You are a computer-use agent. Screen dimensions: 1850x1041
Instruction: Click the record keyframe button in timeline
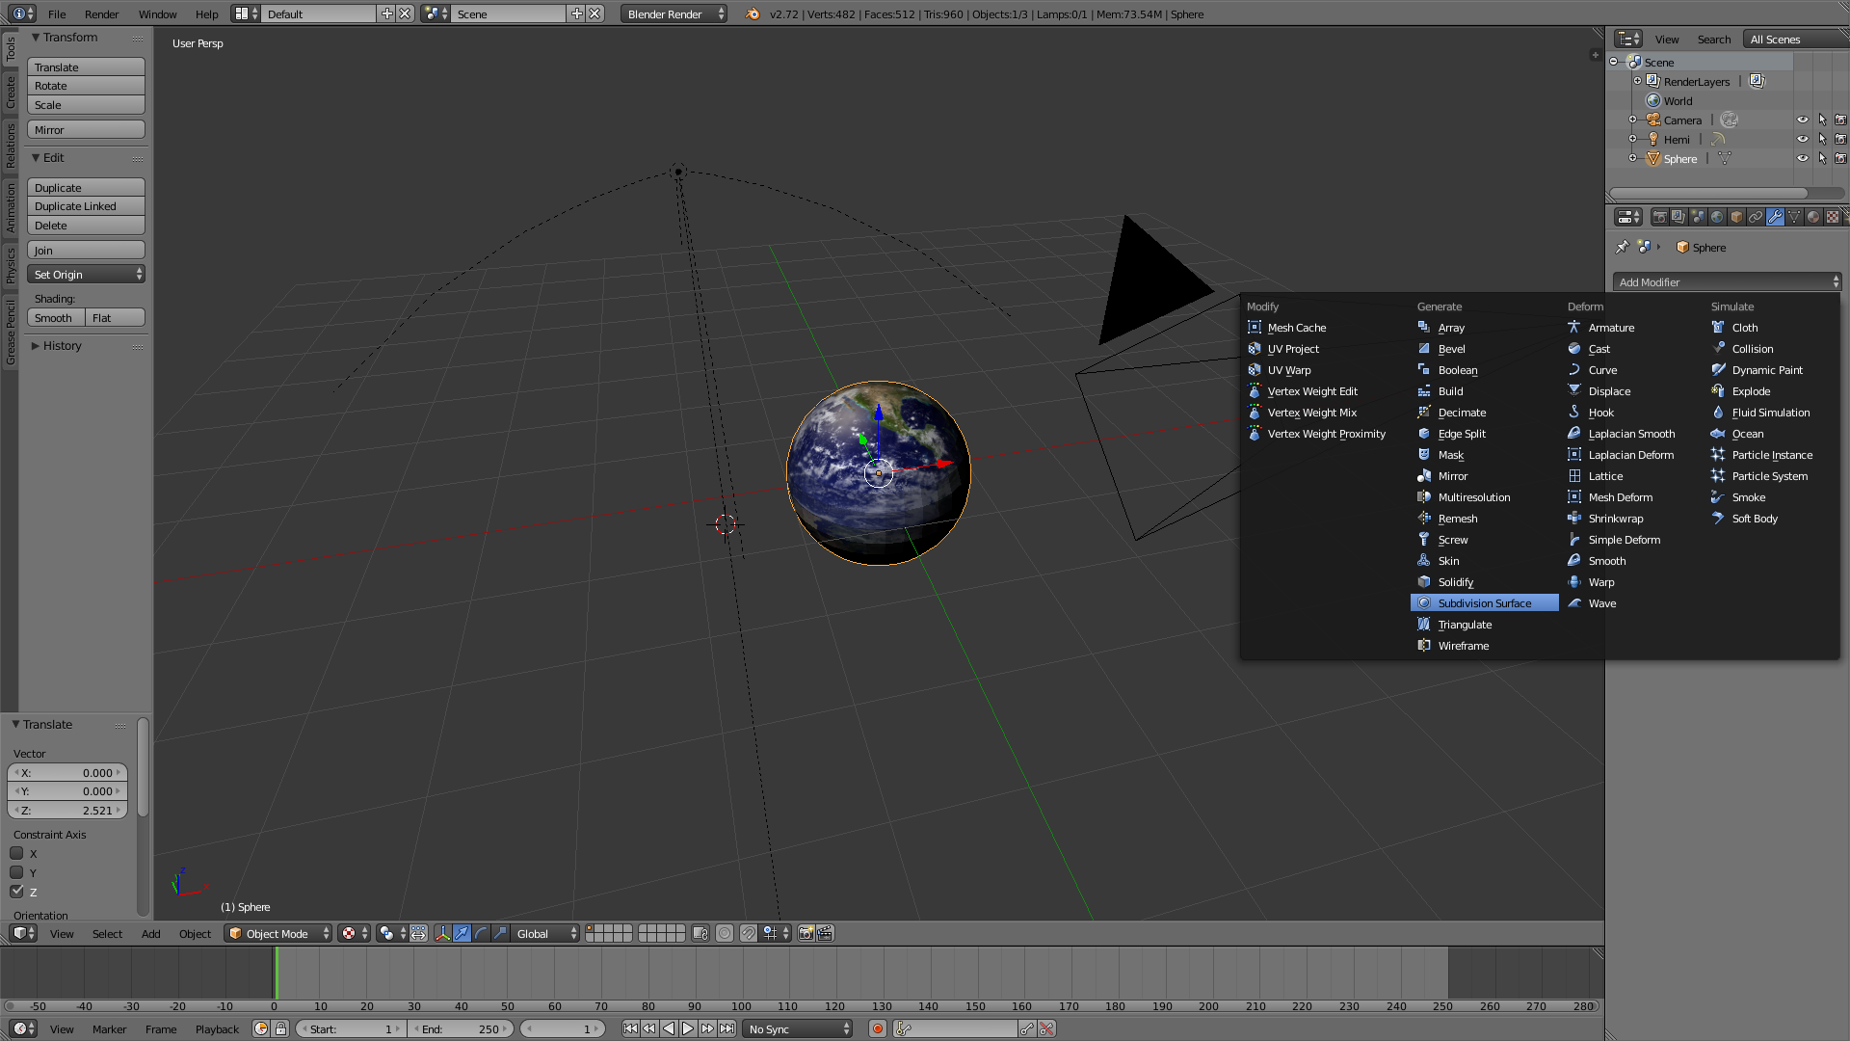(x=878, y=1029)
